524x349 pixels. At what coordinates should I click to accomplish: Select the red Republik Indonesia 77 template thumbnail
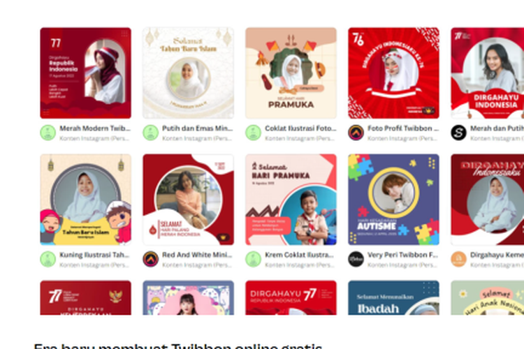tap(85, 73)
